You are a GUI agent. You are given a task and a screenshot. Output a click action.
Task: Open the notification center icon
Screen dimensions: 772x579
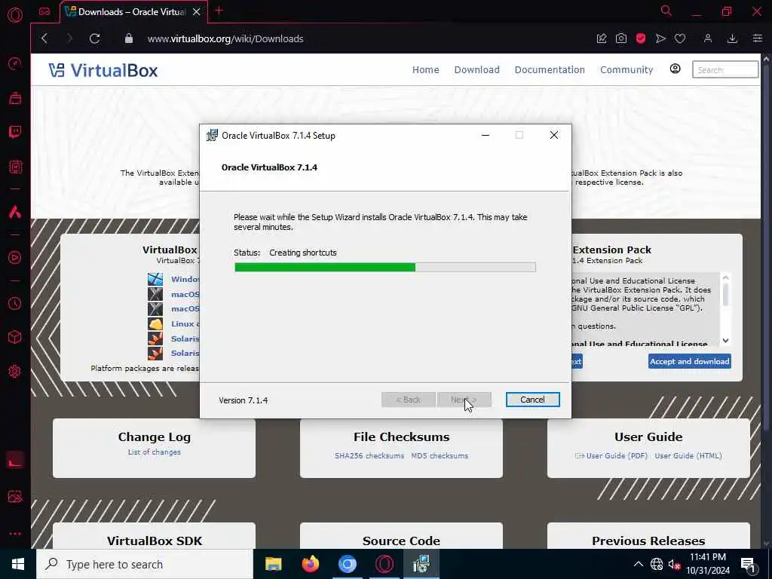click(x=749, y=565)
